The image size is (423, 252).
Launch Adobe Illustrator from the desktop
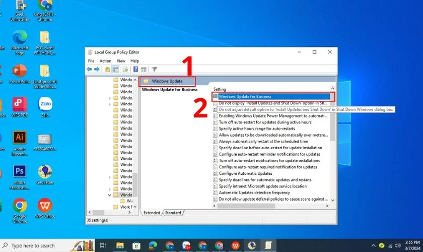tap(20, 143)
